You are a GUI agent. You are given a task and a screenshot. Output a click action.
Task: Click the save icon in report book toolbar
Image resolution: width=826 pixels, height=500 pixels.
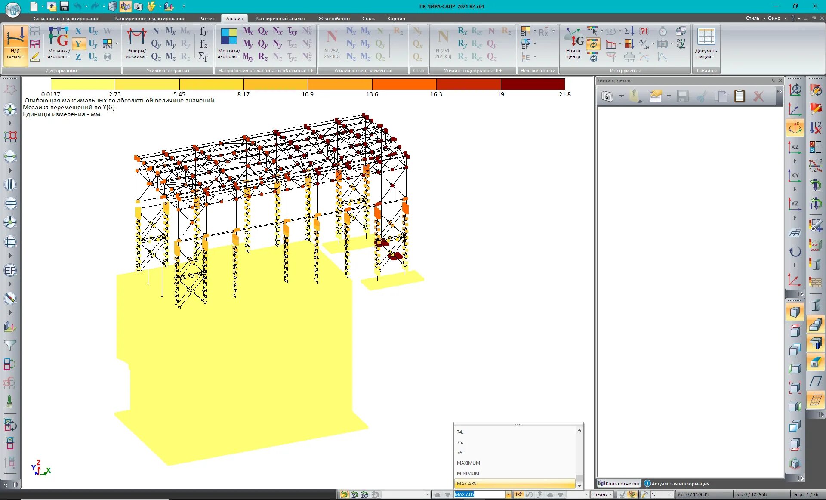(x=683, y=96)
